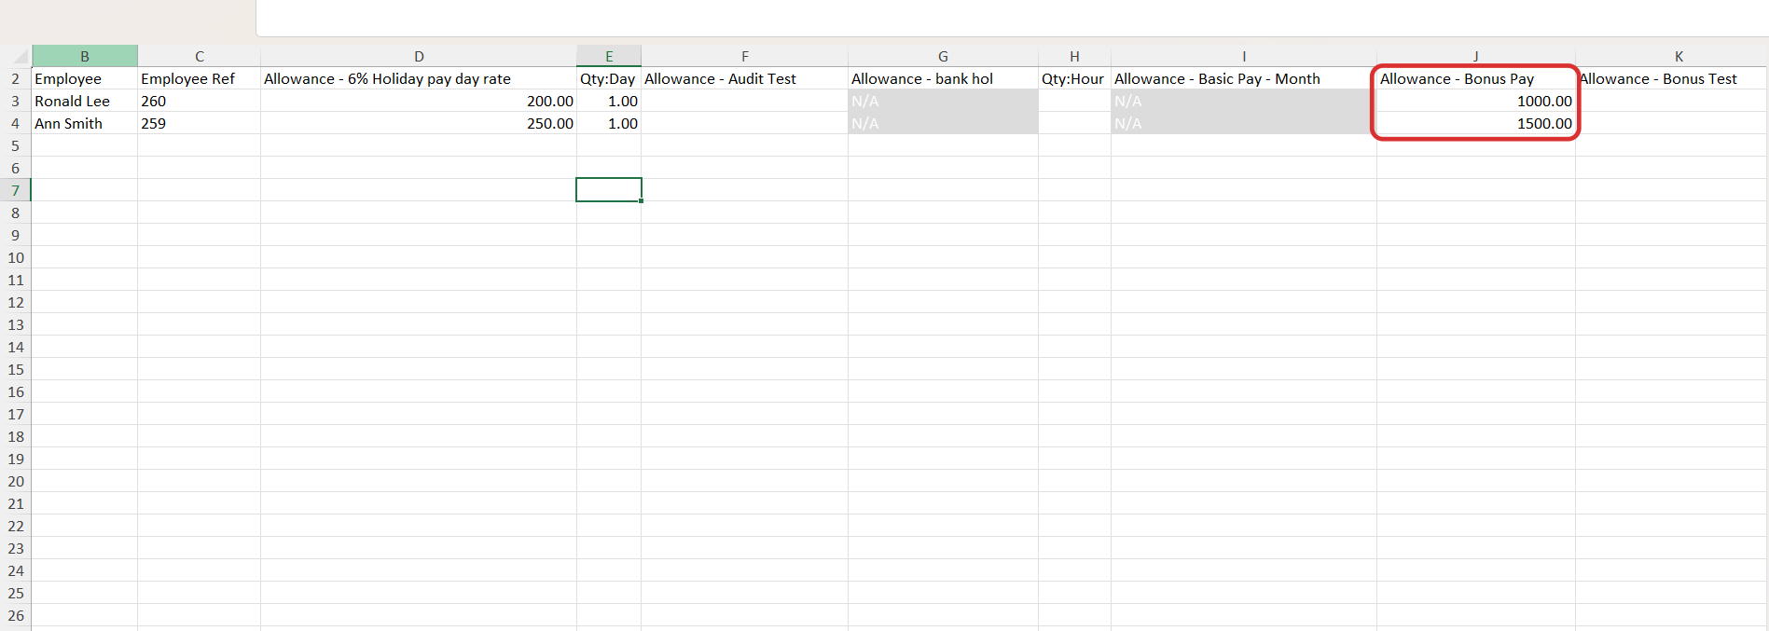The height and width of the screenshot is (631, 1769).
Task: Select column E header
Action: 609,56
